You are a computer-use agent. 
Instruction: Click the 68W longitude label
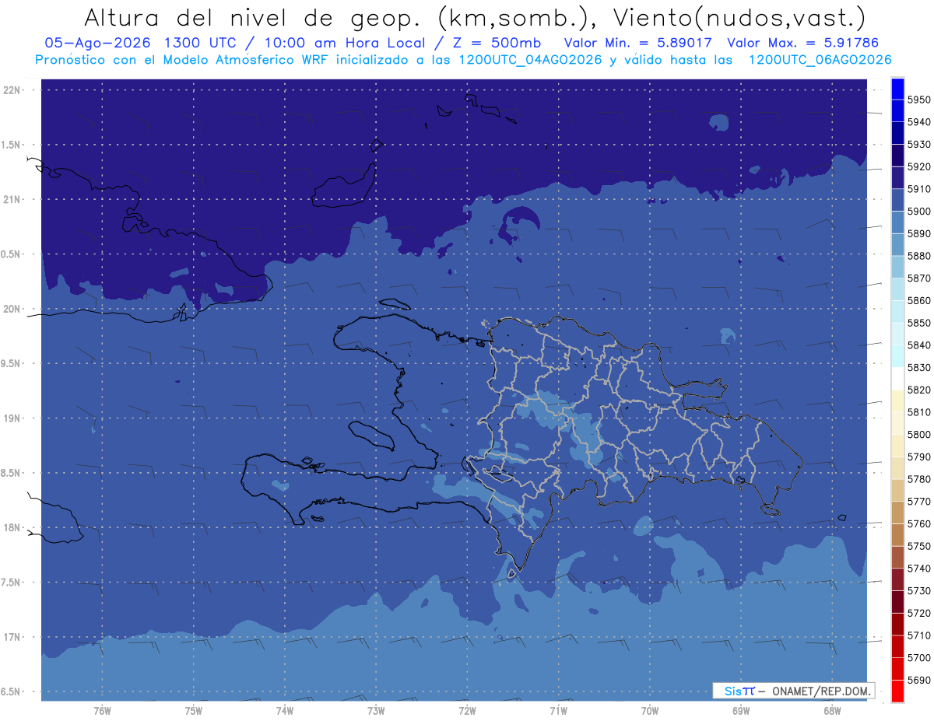pos(832,711)
